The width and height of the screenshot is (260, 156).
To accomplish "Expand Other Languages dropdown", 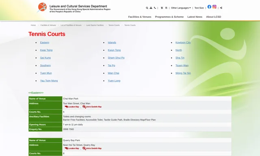I will click(181, 8).
